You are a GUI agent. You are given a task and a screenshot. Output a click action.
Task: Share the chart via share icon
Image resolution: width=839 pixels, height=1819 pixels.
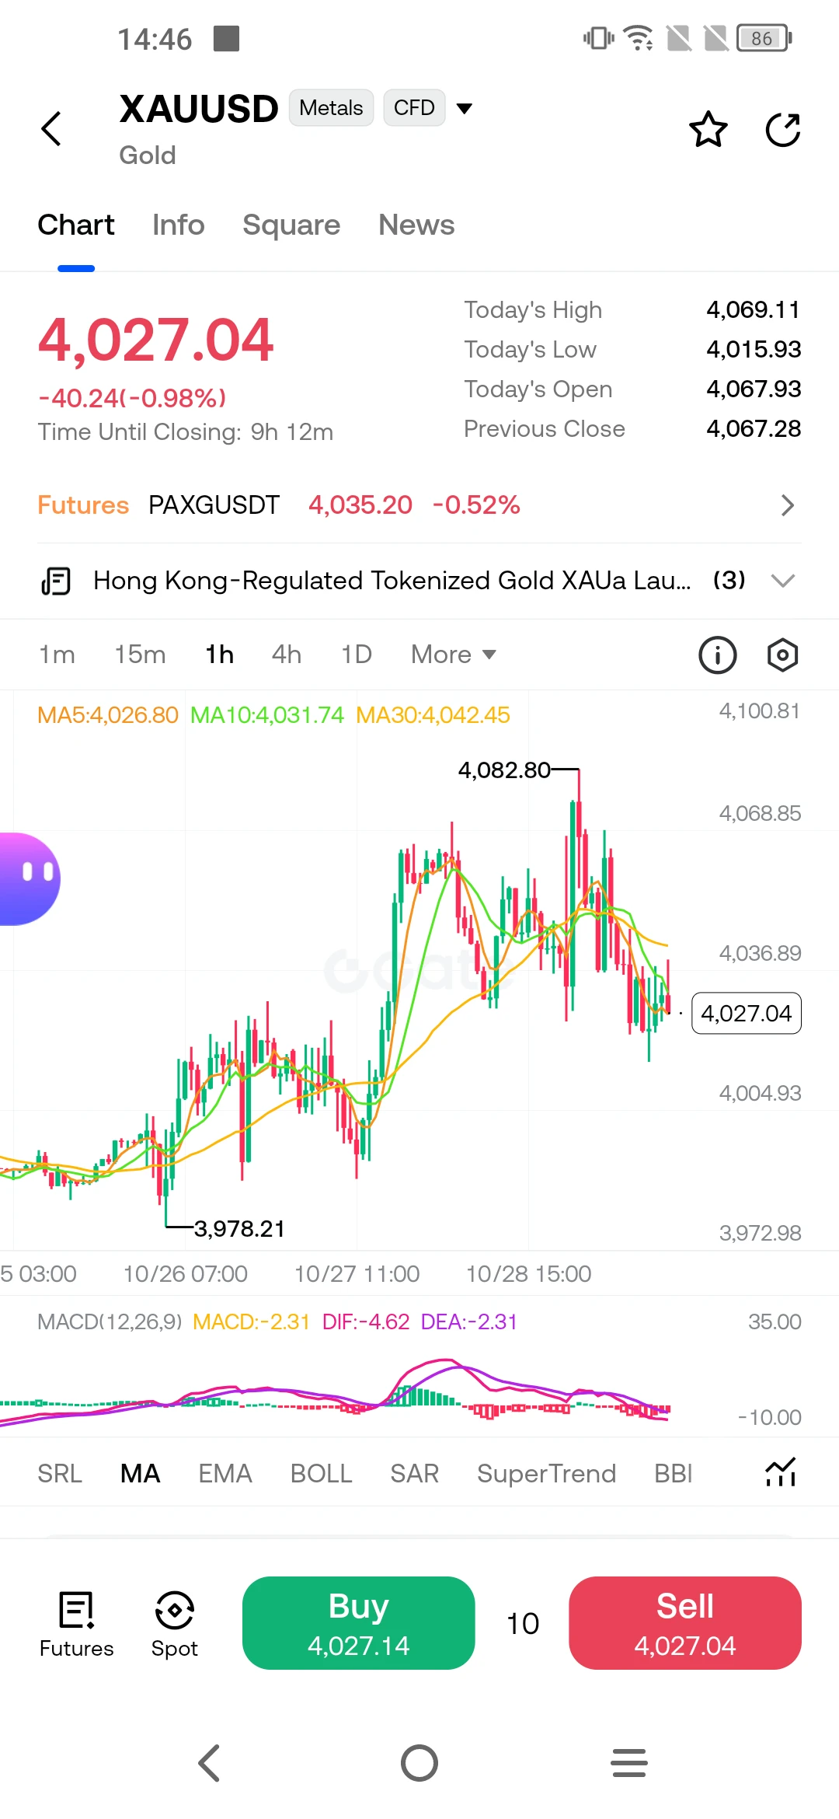(x=782, y=129)
